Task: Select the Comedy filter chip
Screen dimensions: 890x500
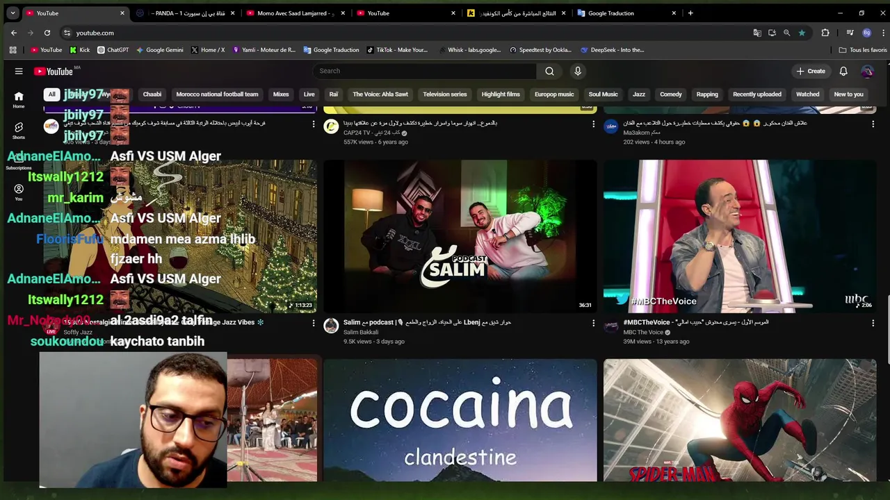Action: [671, 94]
